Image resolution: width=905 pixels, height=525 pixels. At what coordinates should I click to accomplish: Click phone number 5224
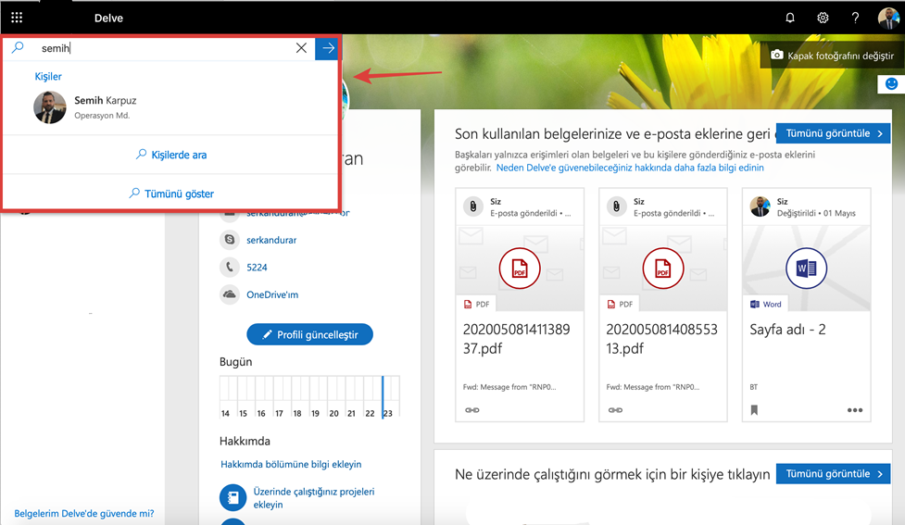click(257, 267)
